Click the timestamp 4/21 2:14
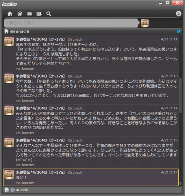The width and height of the screenshot is (185, 196). (x=169, y=108)
